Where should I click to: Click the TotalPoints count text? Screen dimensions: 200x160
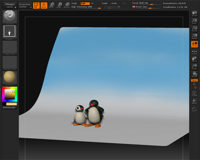175,7
